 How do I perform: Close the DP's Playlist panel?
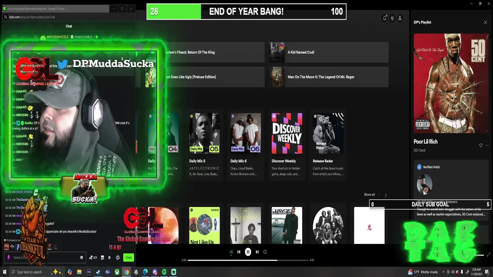(x=485, y=22)
